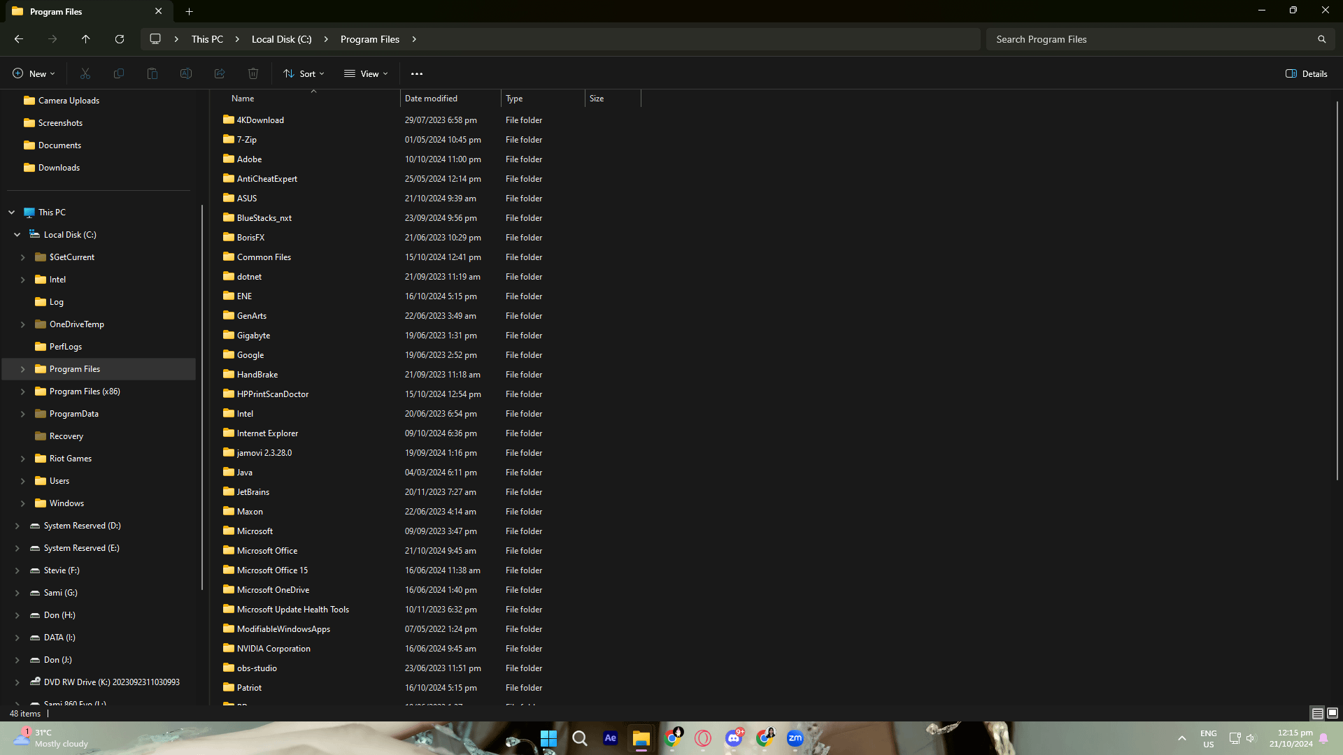Collapse the This PC tree node
Screen dimensions: 1343x755
[12, 213]
